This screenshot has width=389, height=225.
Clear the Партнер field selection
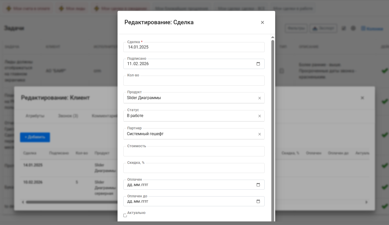260,134
